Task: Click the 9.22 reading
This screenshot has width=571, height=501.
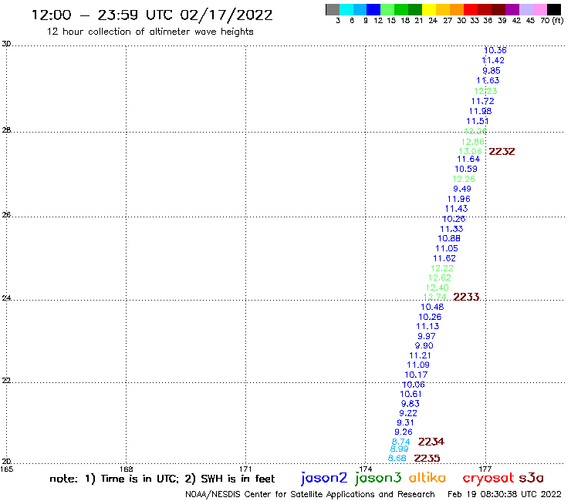Action: click(x=408, y=414)
